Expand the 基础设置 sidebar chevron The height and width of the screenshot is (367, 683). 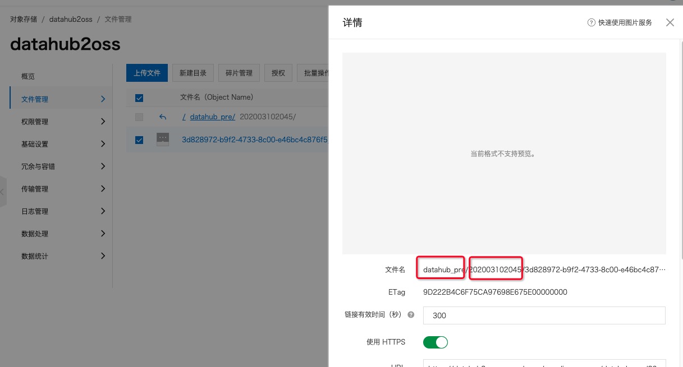103,144
